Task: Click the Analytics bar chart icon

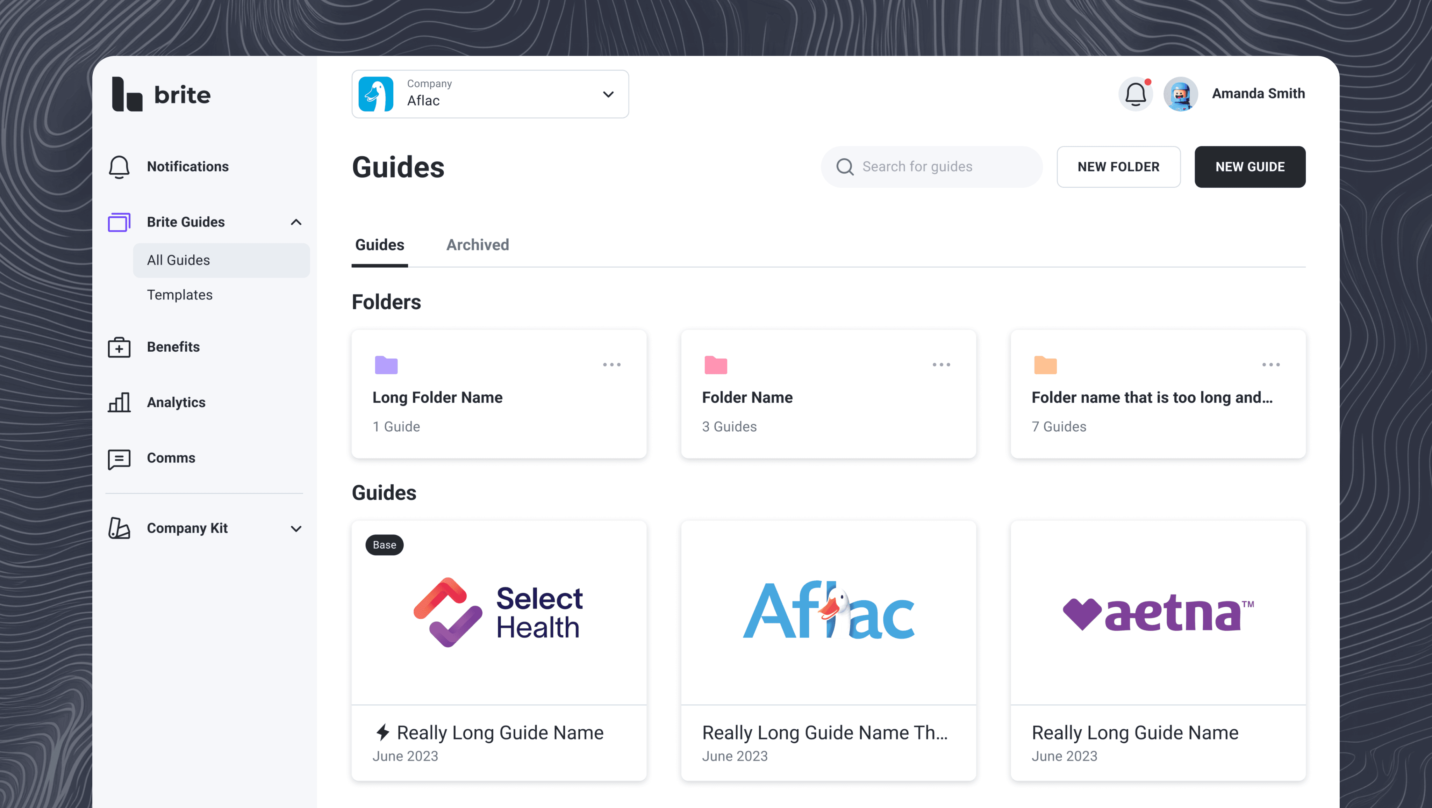Action: coord(119,402)
